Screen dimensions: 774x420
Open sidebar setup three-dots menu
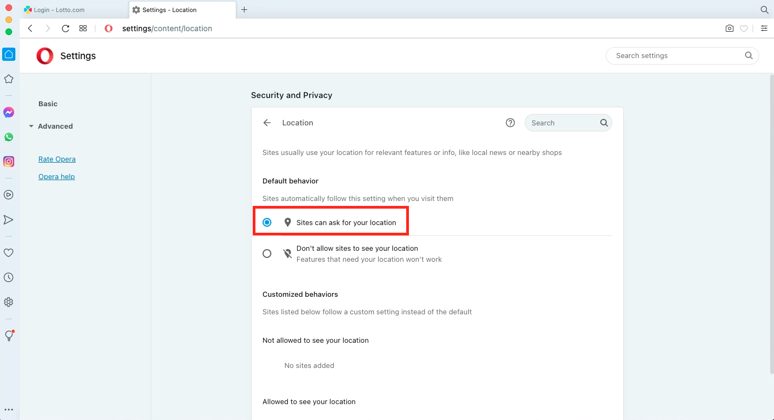9,410
